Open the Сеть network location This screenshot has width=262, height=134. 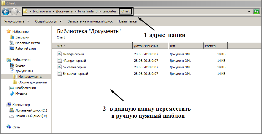point(16,127)
